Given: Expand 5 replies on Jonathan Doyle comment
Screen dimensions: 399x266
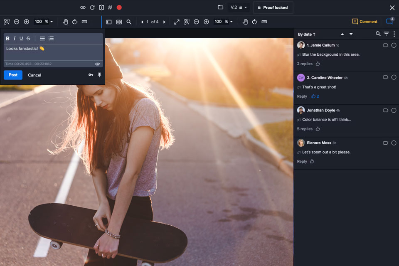Looking at the screenshot, I should click(x=305, y=129).
